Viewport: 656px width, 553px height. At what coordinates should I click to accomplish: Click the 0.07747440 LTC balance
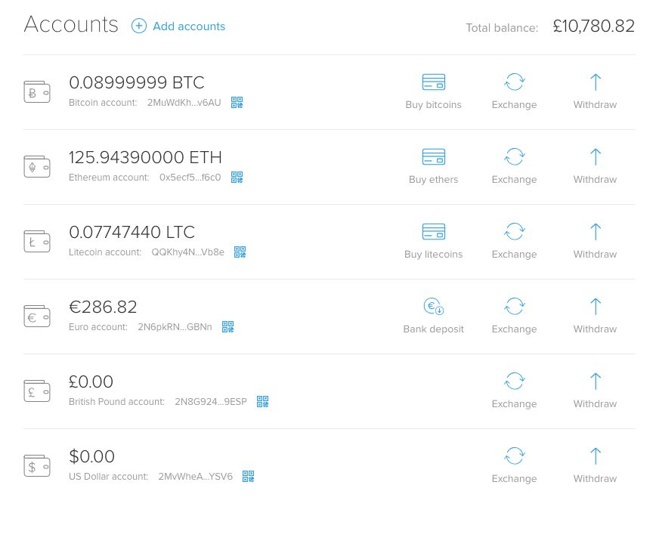click(x=132, y=232)
